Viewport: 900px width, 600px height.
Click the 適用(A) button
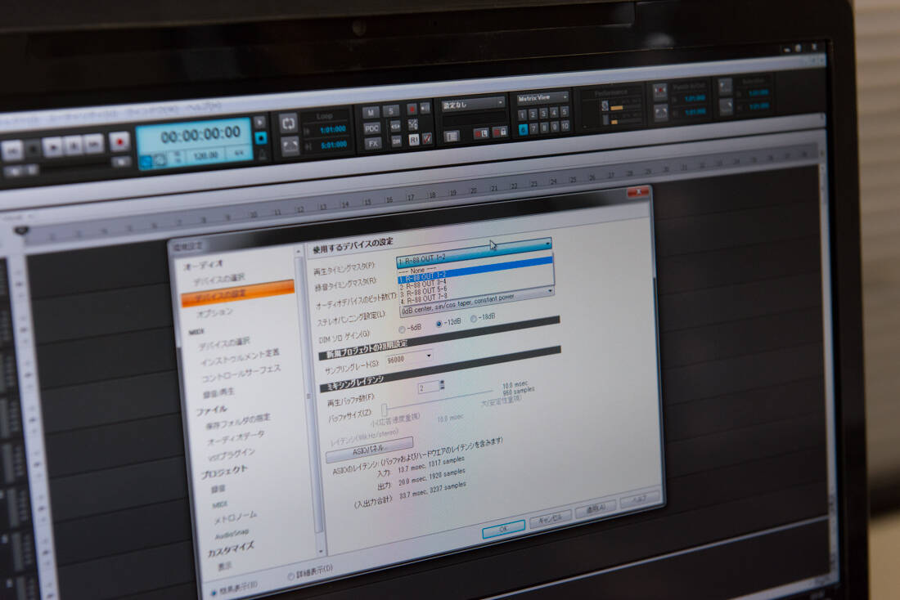596,508
